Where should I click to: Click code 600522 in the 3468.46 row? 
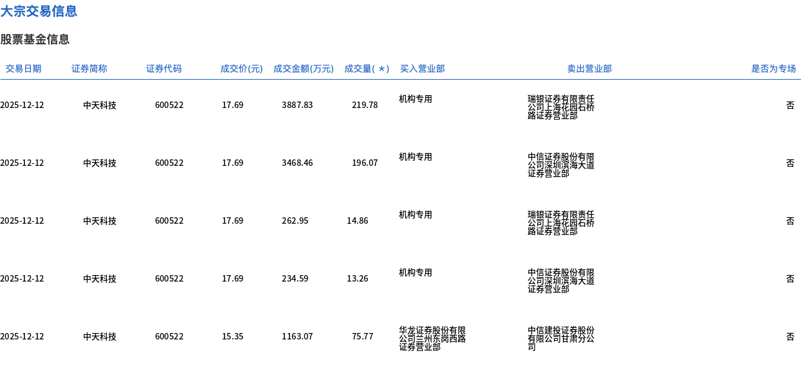click(169, 163)
